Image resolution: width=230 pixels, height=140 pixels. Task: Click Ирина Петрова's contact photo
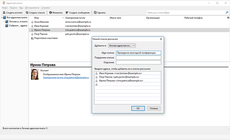point(35,74)
